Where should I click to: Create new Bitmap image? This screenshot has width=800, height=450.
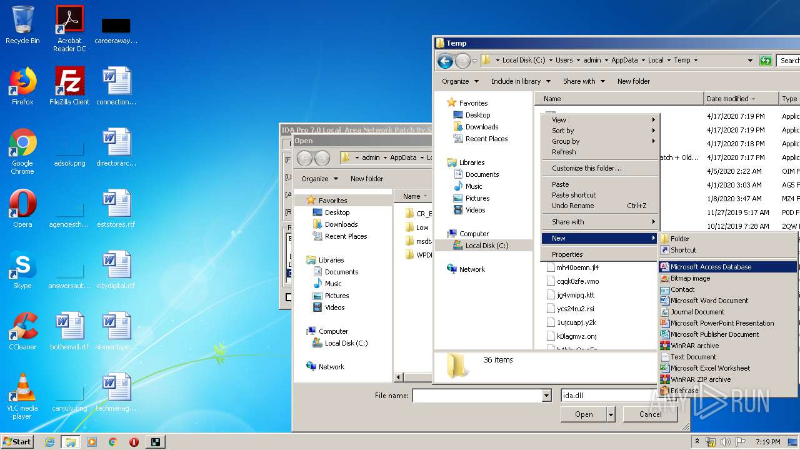728,278
